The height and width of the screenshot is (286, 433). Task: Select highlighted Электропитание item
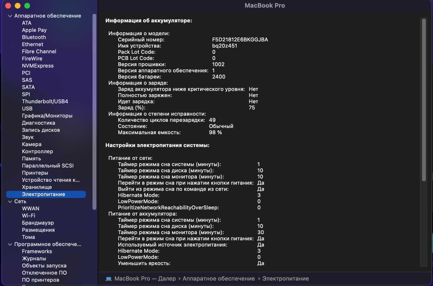(46, 194)
